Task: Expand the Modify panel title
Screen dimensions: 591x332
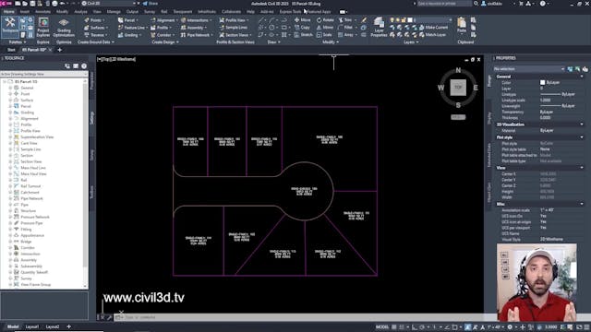Action: (x=331, y=42)
